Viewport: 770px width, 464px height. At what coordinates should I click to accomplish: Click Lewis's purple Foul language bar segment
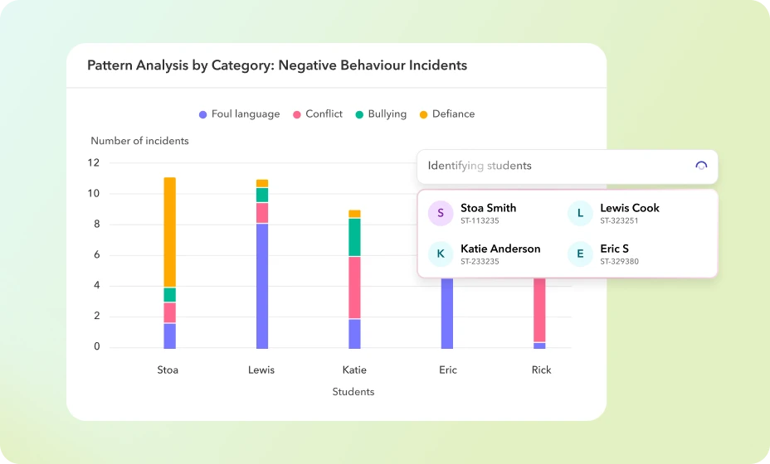pyautogui.click(x=262, y=287)
